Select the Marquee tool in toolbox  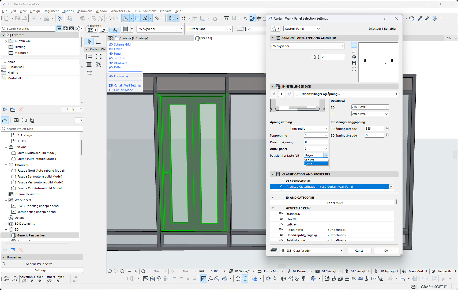click(x=99, y=42)
